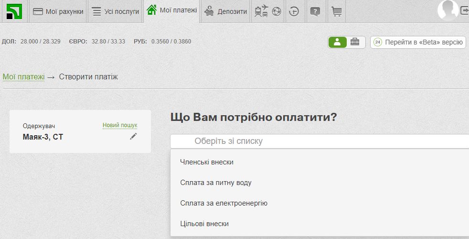Click the recipient name Маяк-3, СТ
Viewport: 469px width, 239px height.
click(x=43, y=137)
